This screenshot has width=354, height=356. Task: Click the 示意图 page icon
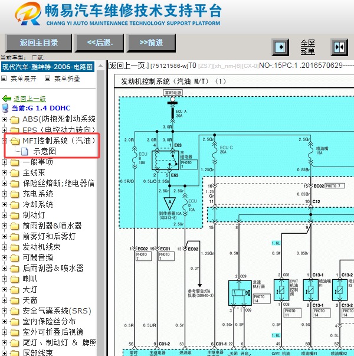tap(25, 152)
